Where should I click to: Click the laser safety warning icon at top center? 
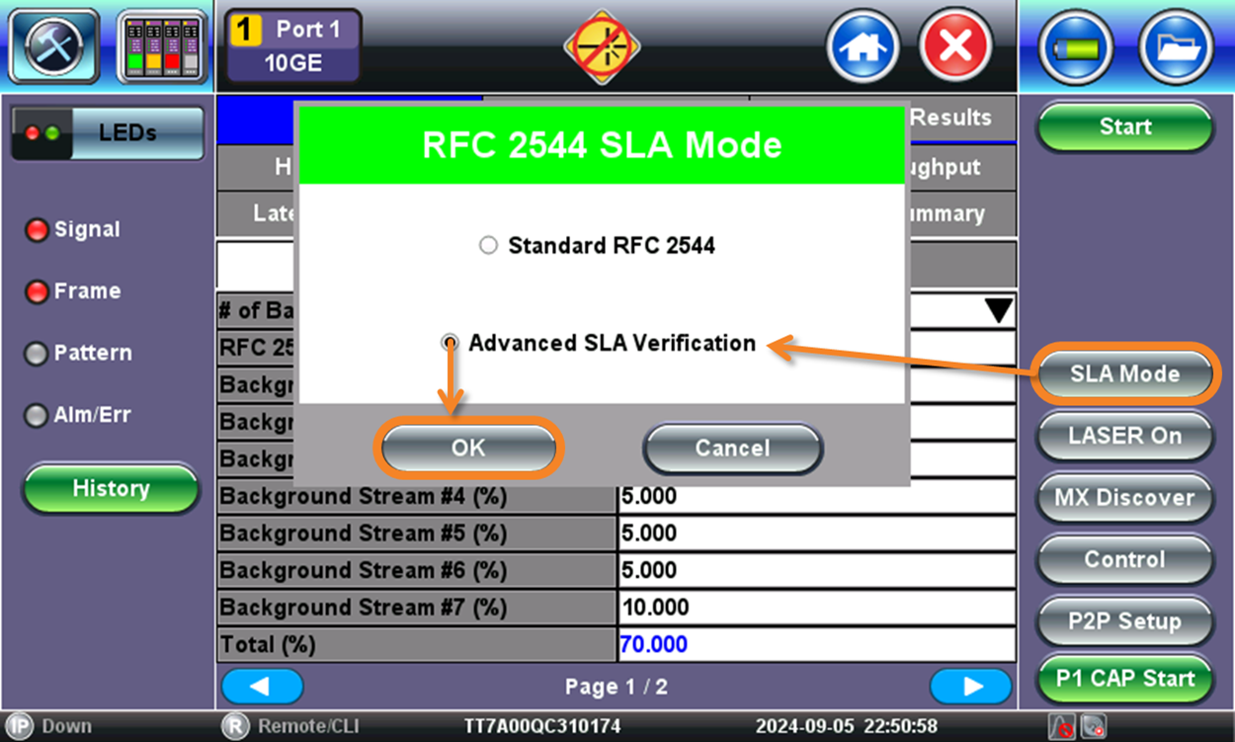603,44
